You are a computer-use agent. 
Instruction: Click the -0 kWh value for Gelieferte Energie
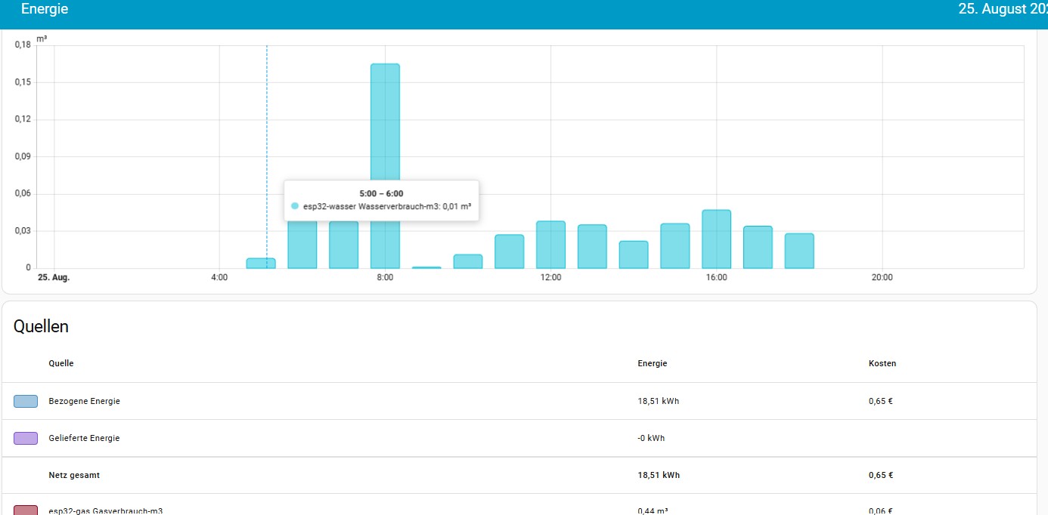pyautogui.click(x=651, y=438)
